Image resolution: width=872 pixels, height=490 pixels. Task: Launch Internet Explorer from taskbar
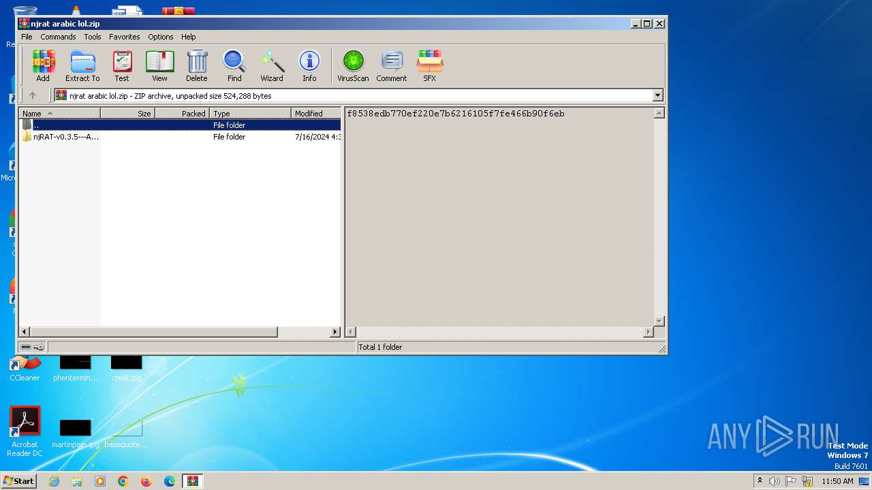tap(54, 481)
